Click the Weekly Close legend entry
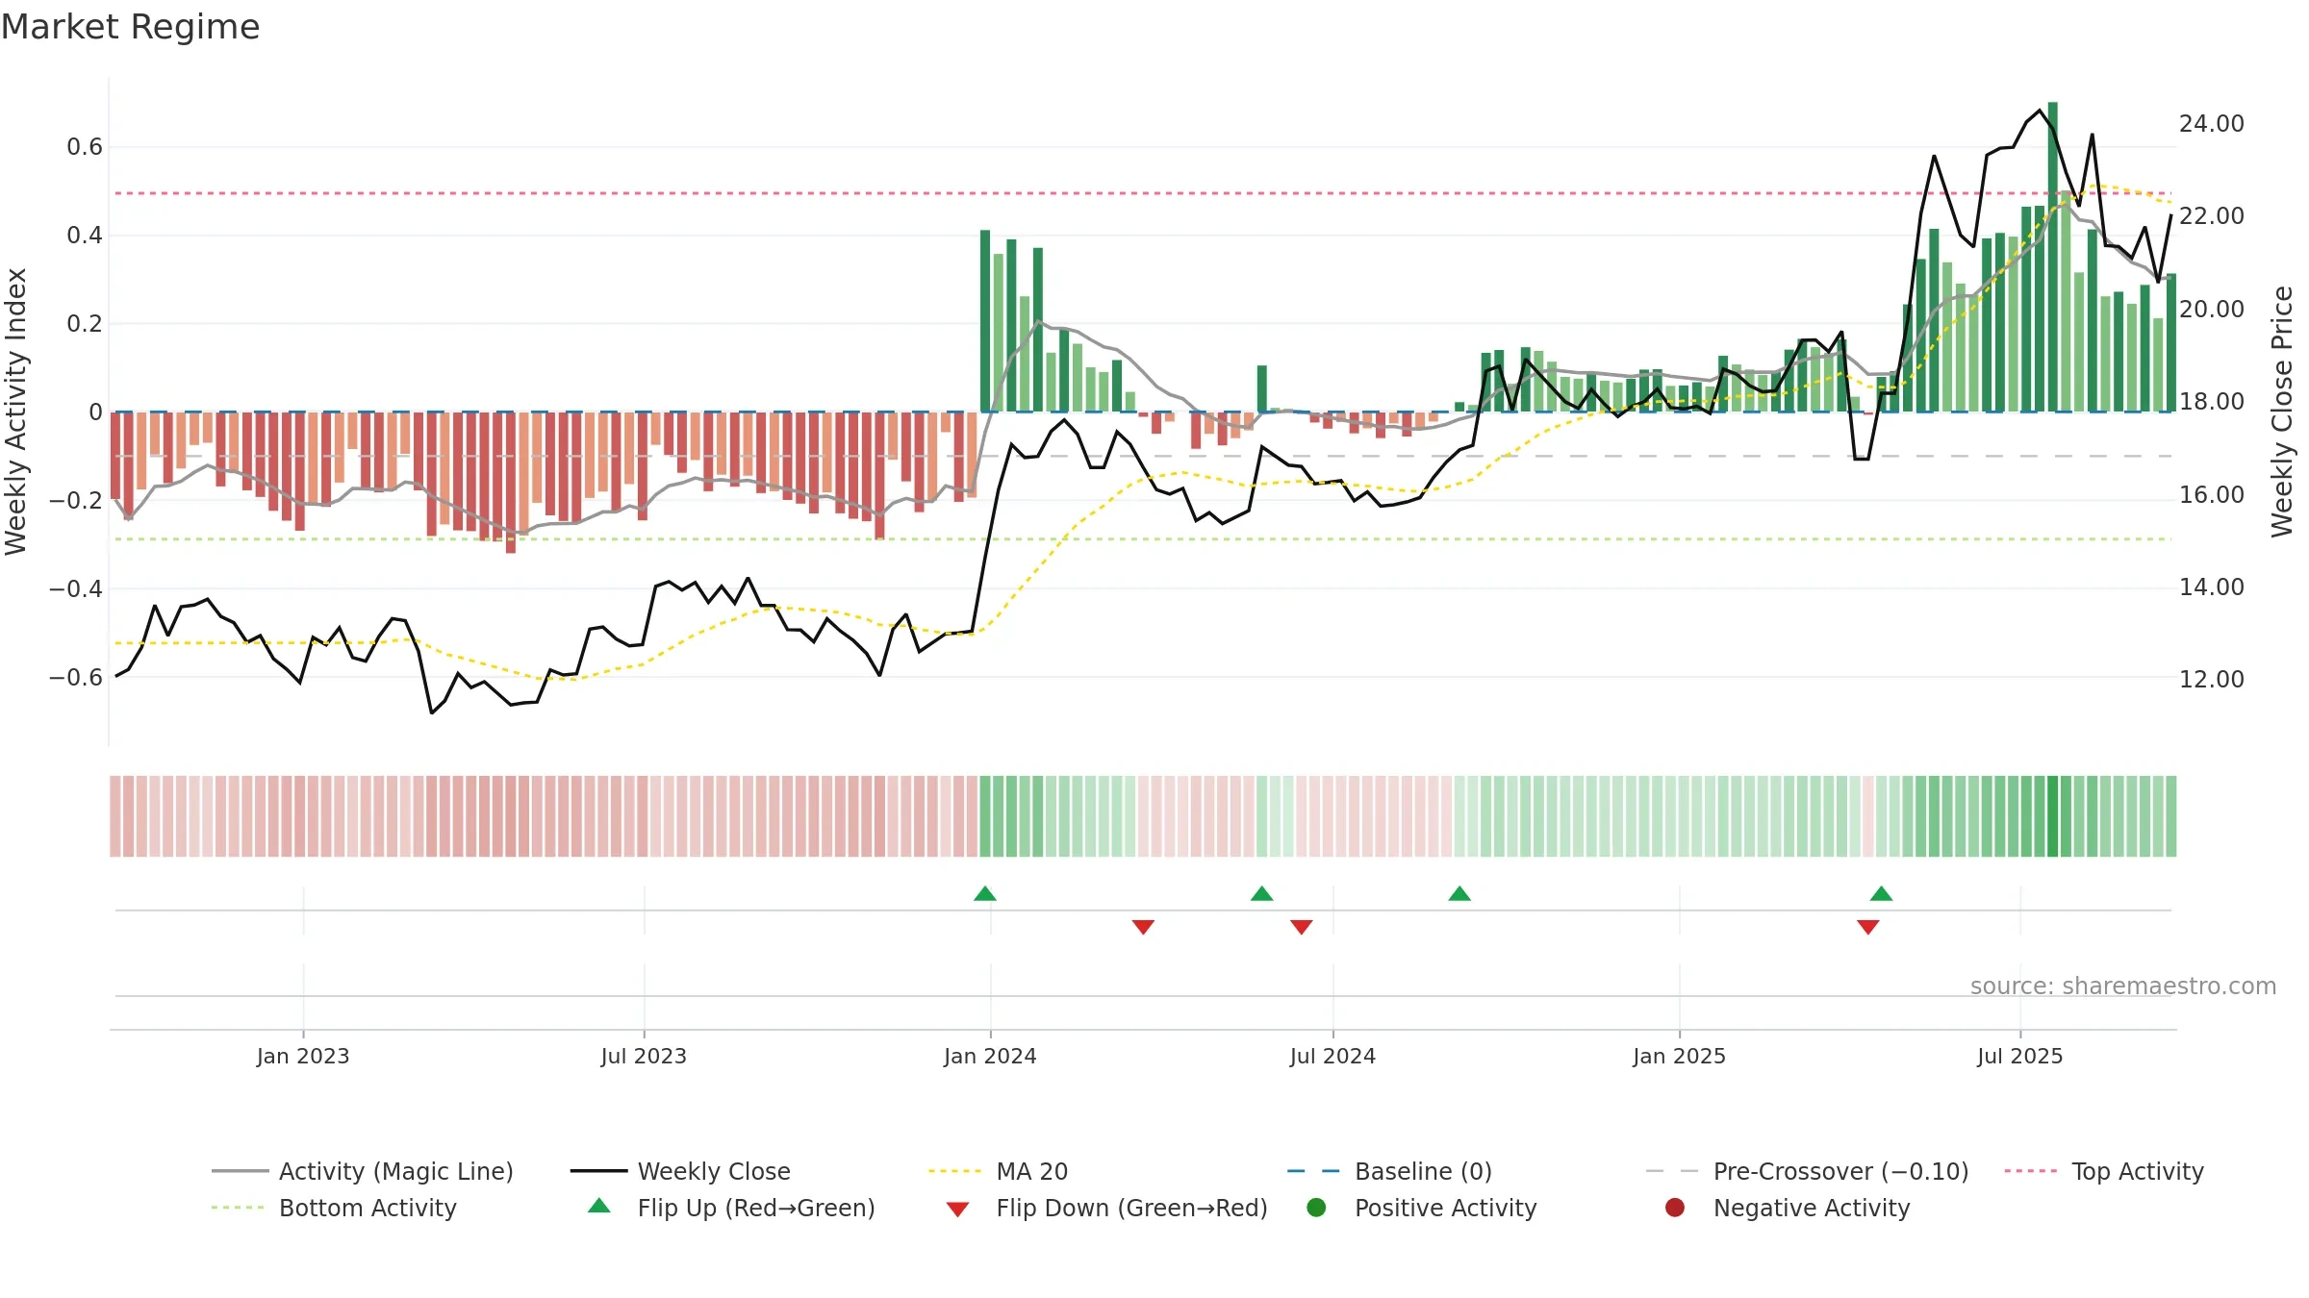This screenshot has width=2309, height=1298. tap(680, 1171)
